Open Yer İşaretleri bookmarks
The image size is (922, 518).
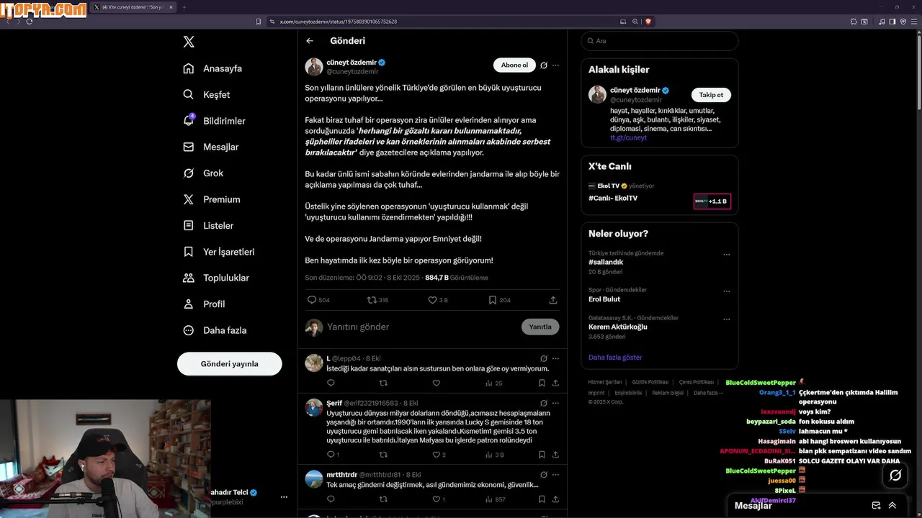[218, 252]
